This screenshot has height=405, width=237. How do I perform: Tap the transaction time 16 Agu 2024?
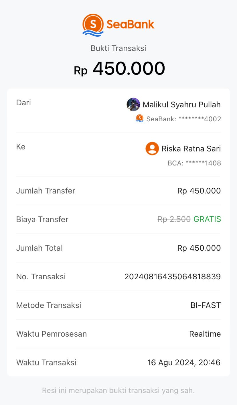coord(184,362)
